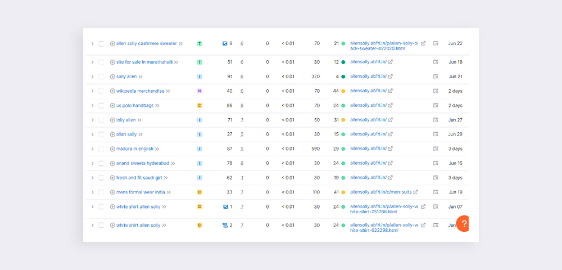This screenshot has width=562, height=270.
Task: Click the N intent badge for wikipedia merchandise
Action: coord(200,91)
